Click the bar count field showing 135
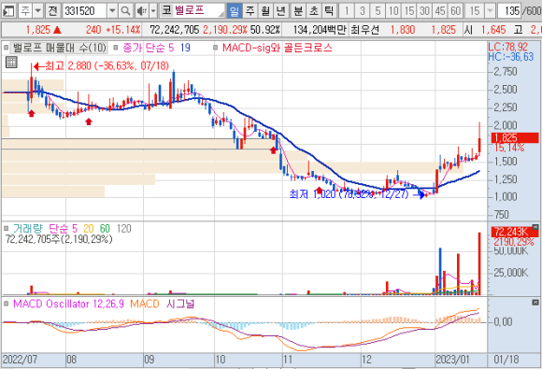 (x=509, y=11)
